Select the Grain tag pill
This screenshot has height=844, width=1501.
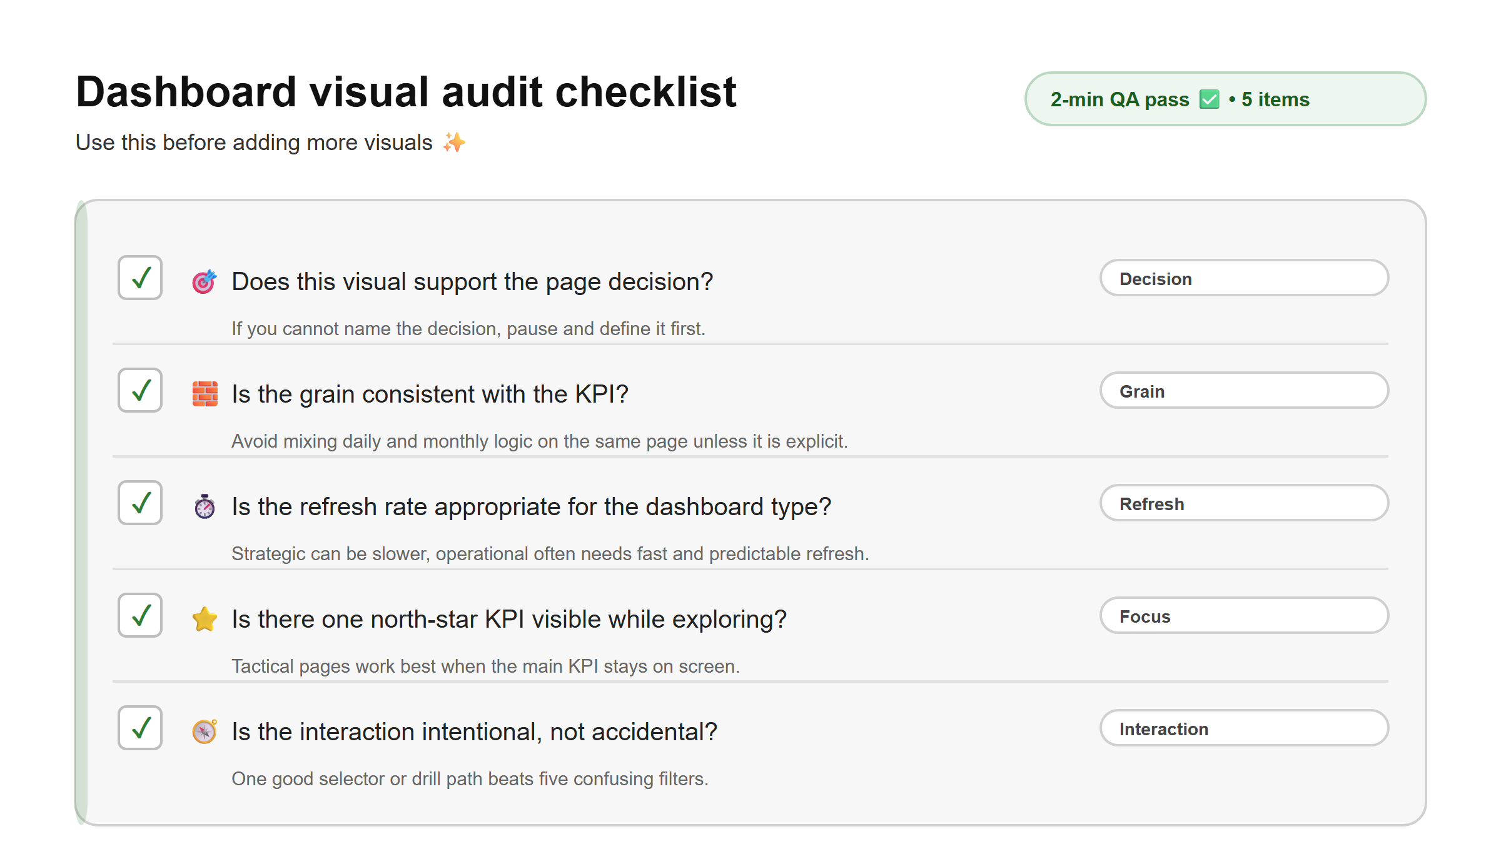[x=1243, y=391]
